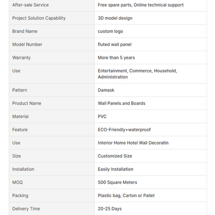Click the 'Damask' pattern value

[x=106, y=90]
